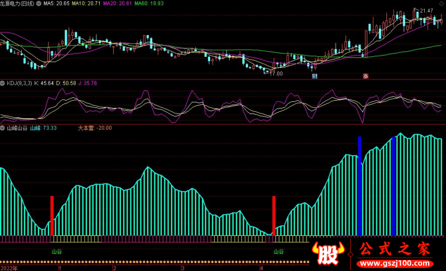The height and width of the screenshot is (271, 446).
Task: Open the KDJ(9,3,3) indicator dropdown
Action: [3, 83]
